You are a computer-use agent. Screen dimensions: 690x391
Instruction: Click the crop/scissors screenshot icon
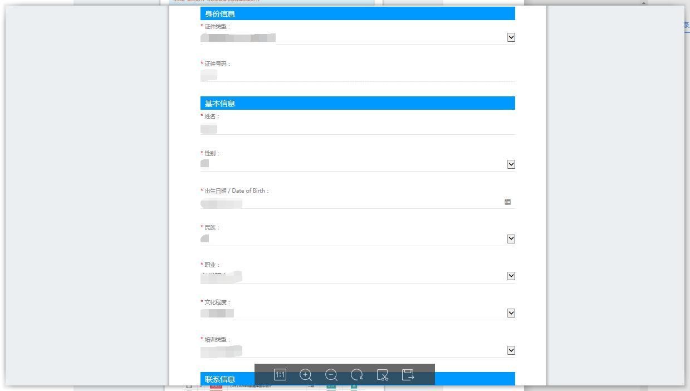point(383,375)
